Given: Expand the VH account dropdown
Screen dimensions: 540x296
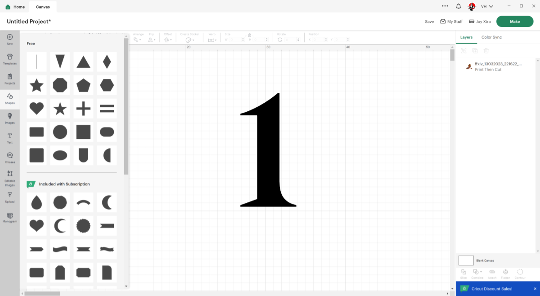Looking at the screenshot, I should [487, 6].
